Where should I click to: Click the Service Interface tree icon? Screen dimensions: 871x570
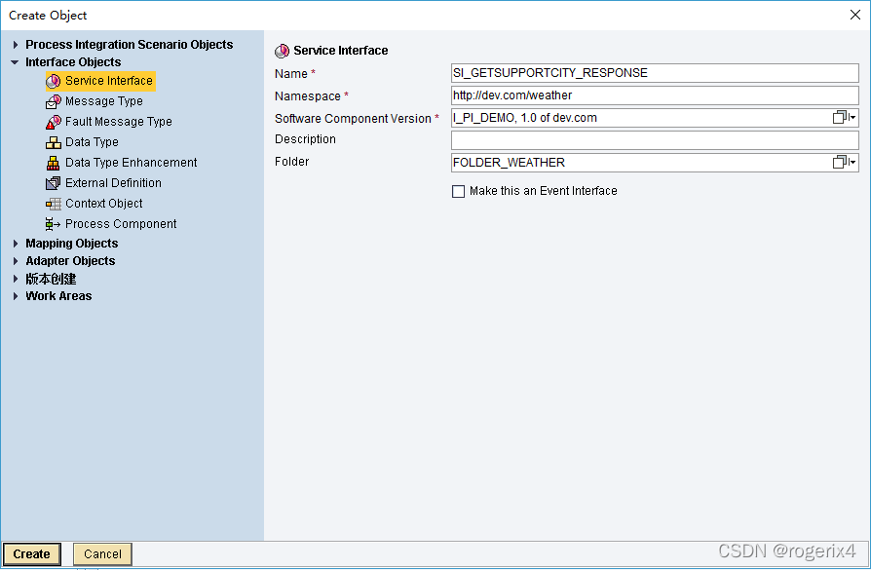tap(54, 81)
